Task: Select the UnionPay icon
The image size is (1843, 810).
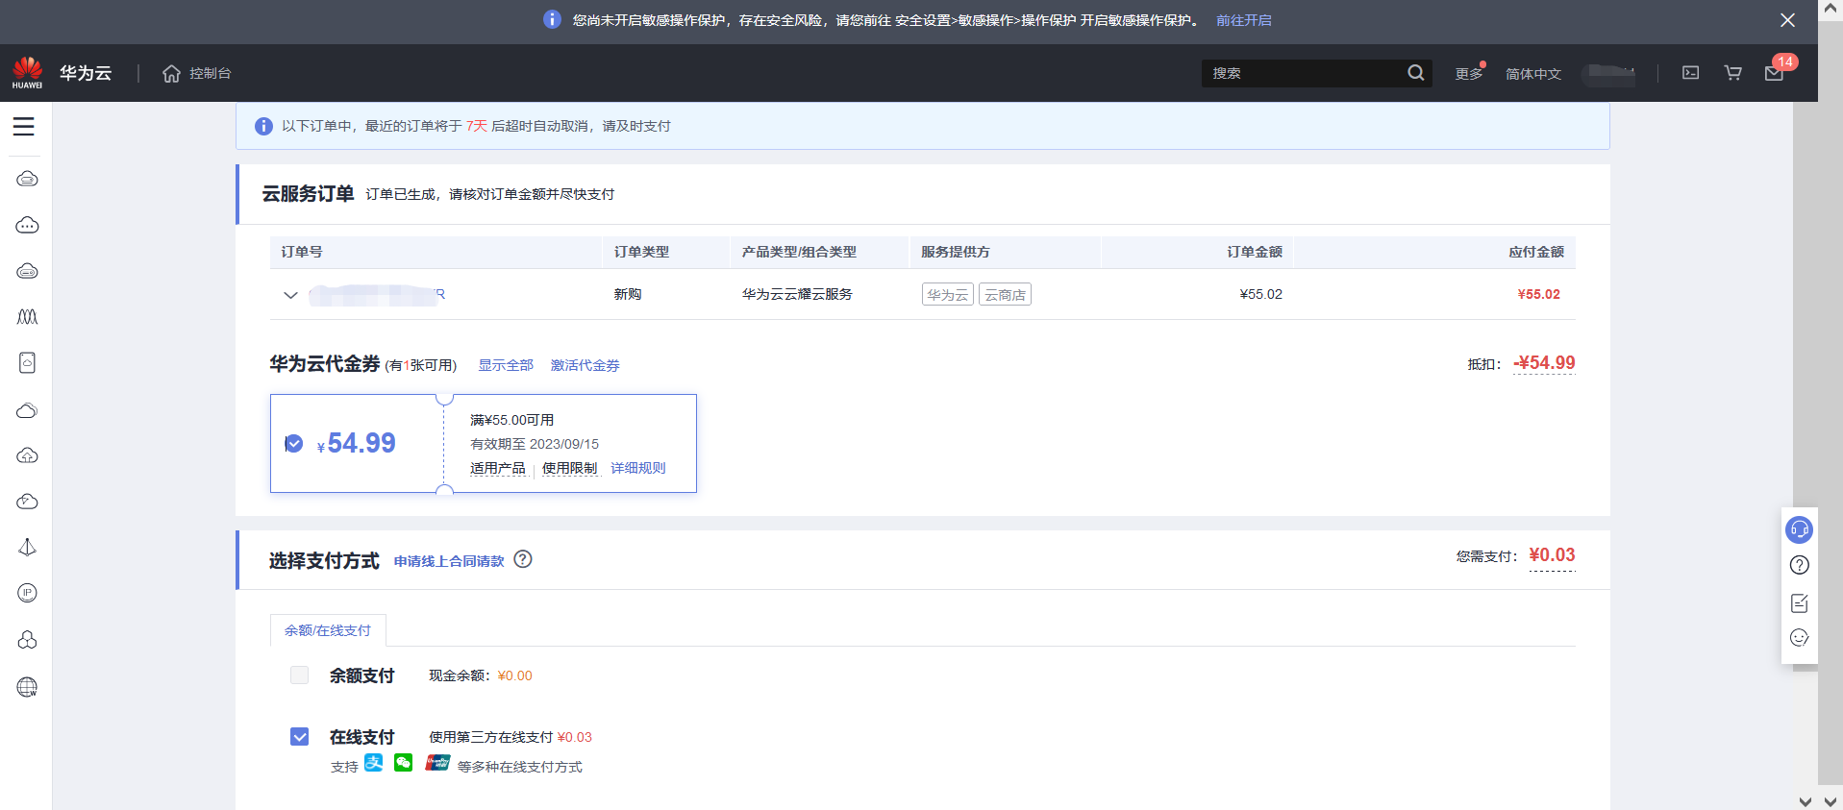Action: click(x=437, y=763)
